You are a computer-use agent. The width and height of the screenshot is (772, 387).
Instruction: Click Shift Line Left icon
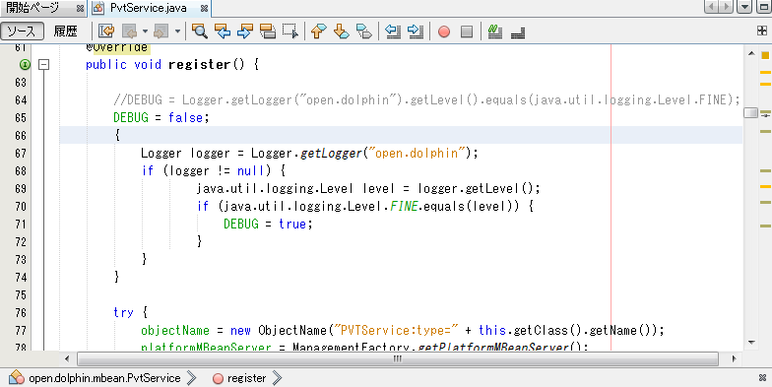pos(393,32)
